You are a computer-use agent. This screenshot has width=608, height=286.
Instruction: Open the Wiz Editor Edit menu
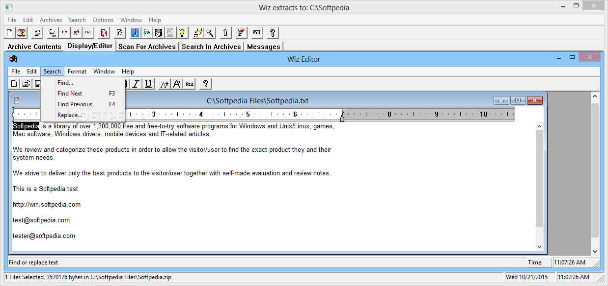[x=32, y=71]
